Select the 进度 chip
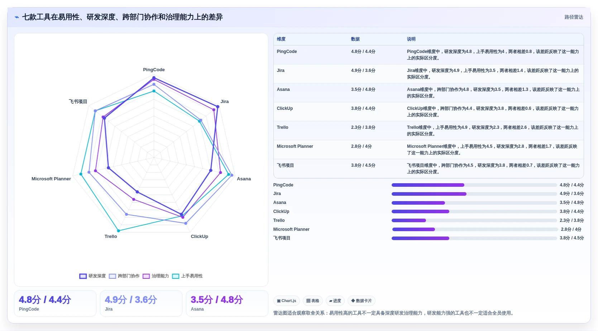The height and width of the screenshot is (331, 598). [x=335, y=301]
